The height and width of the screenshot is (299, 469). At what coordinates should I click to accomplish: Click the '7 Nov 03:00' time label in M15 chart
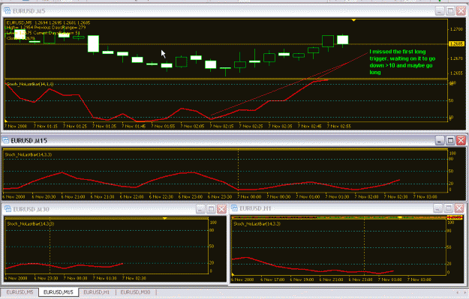425,197
